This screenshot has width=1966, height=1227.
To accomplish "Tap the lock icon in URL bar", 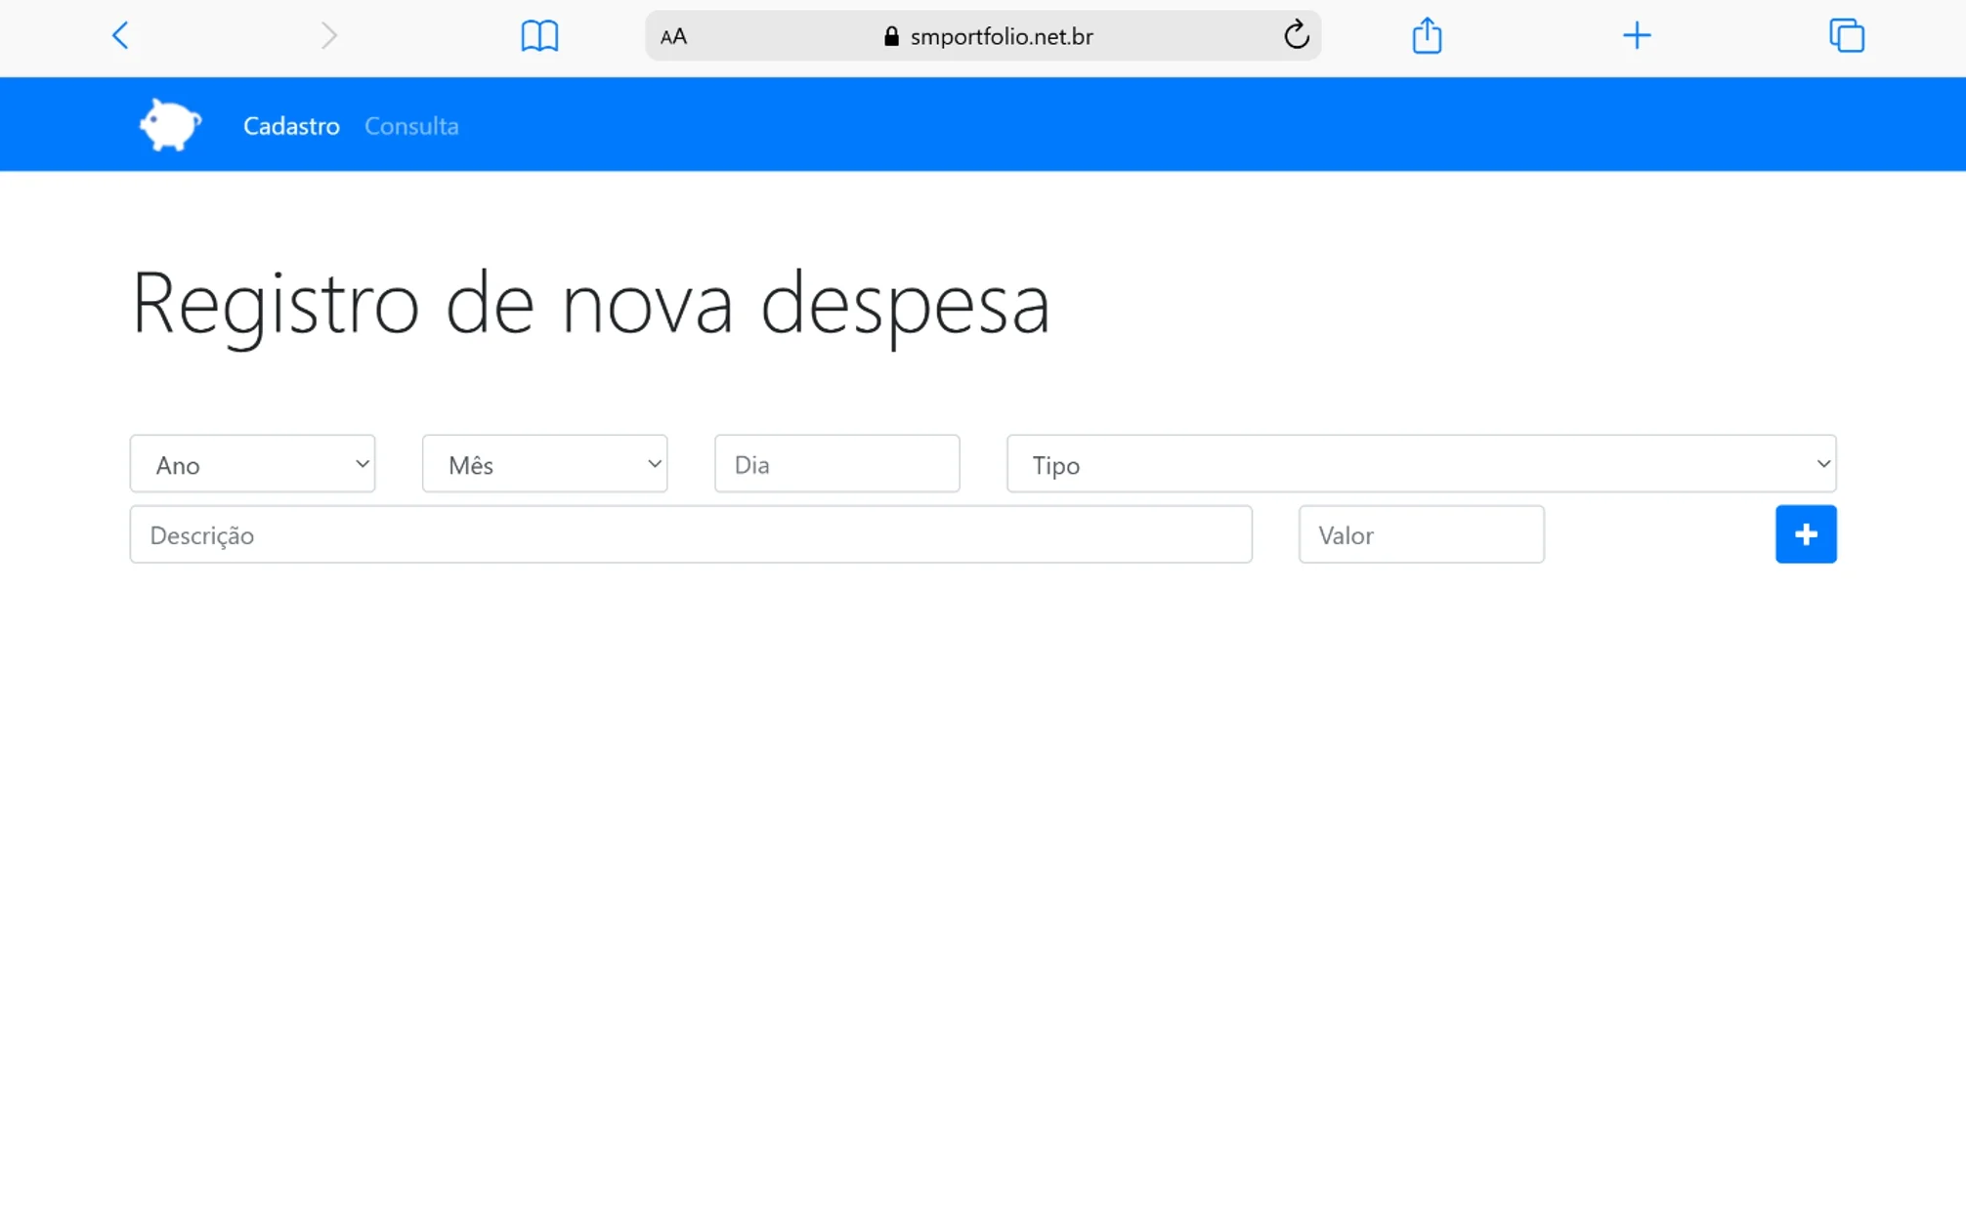I will point(891,37).
